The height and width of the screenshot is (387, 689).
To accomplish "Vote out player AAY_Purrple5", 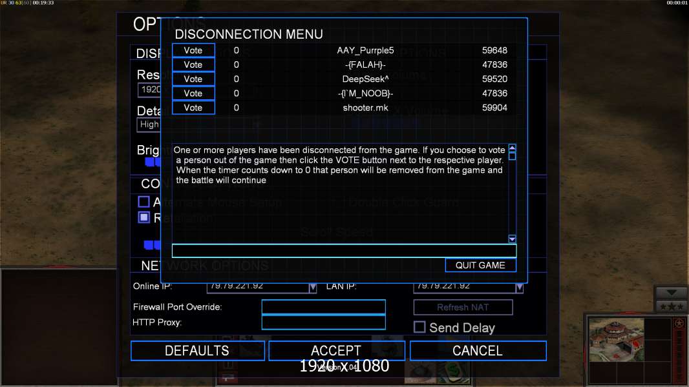I will 193,50.
